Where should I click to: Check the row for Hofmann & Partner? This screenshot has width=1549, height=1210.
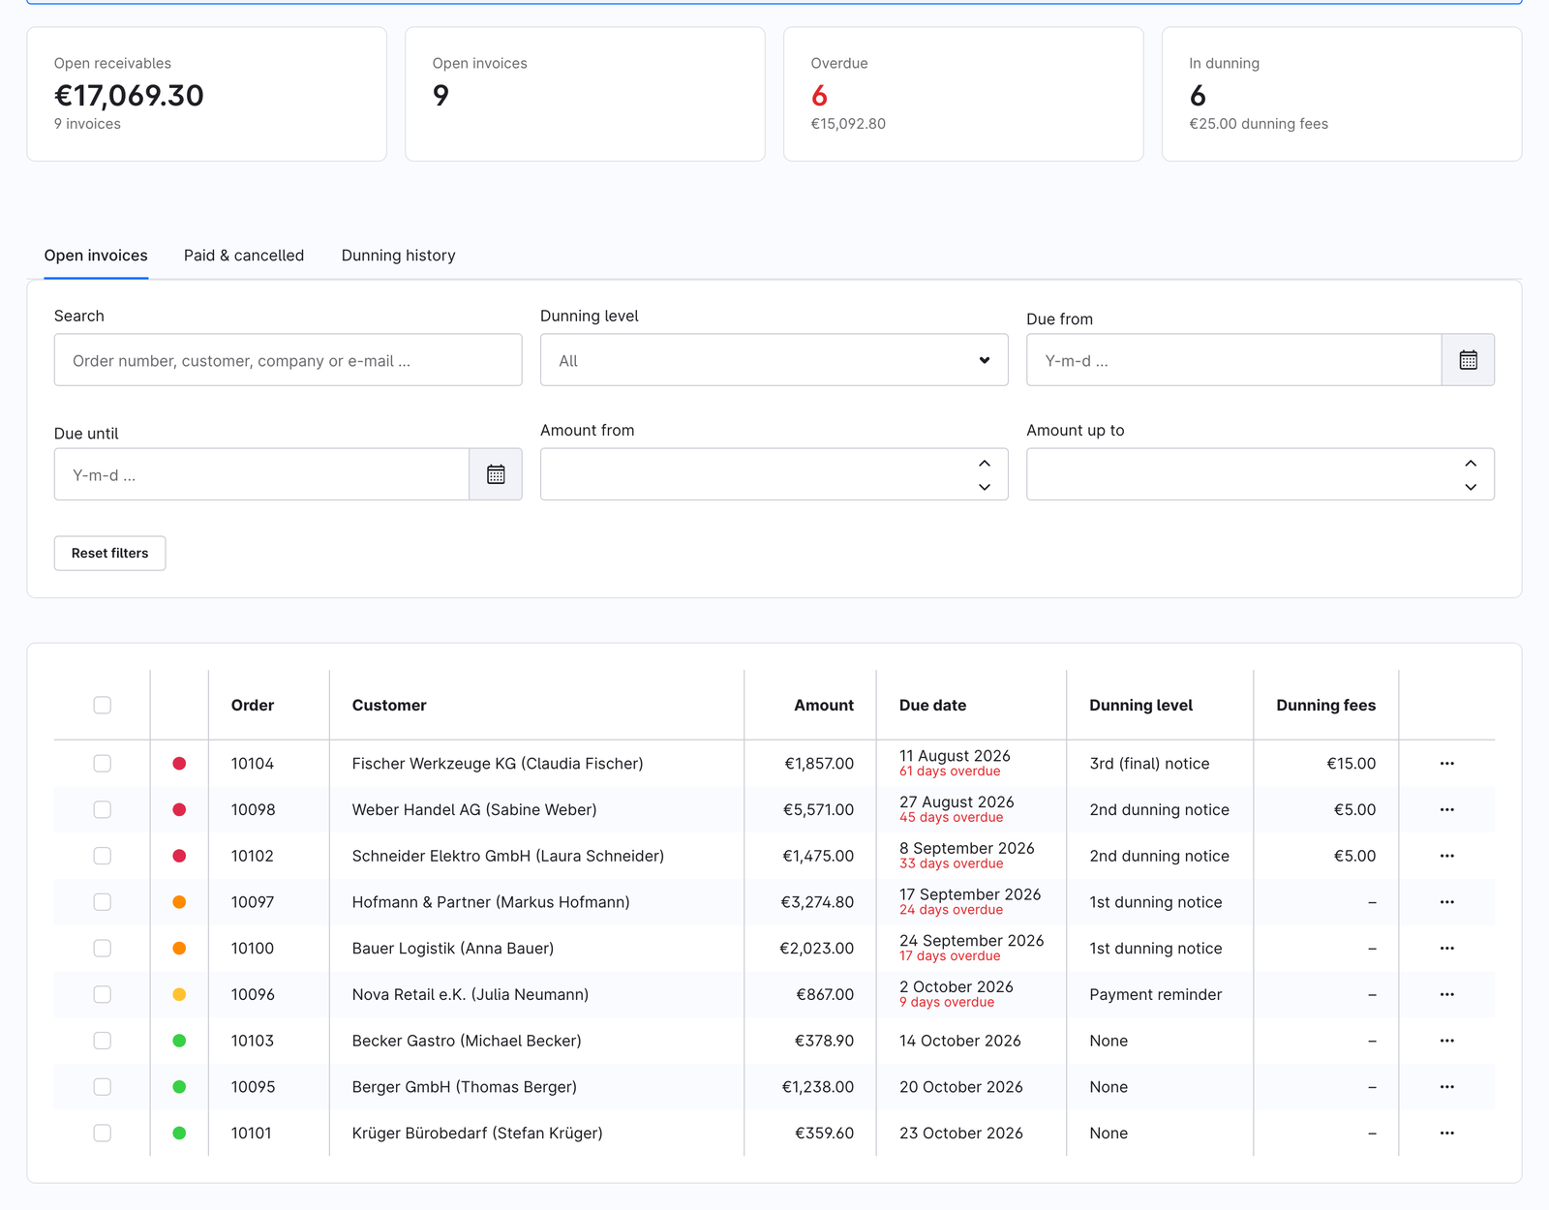coord(102,902)
